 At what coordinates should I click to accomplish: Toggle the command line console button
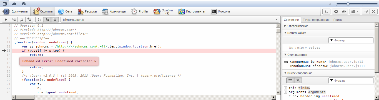327,11
